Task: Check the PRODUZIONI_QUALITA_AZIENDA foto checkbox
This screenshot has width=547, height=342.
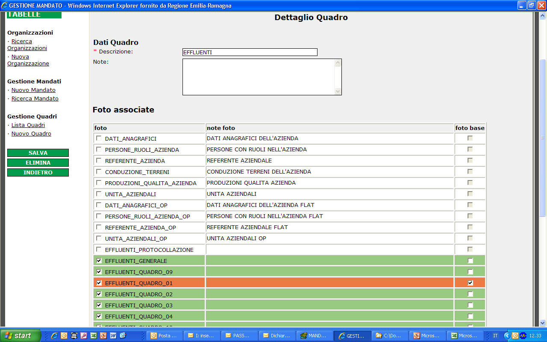Action: point(99,183)
